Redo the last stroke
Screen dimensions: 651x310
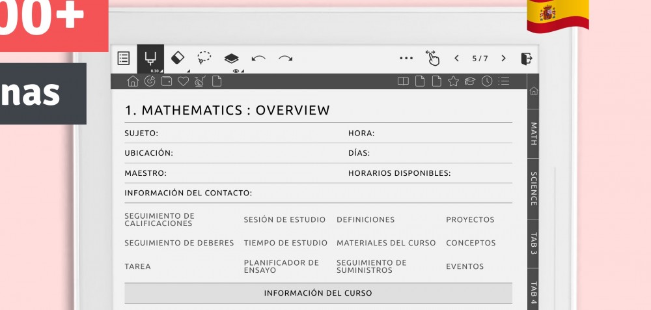(x=285, y=59)
